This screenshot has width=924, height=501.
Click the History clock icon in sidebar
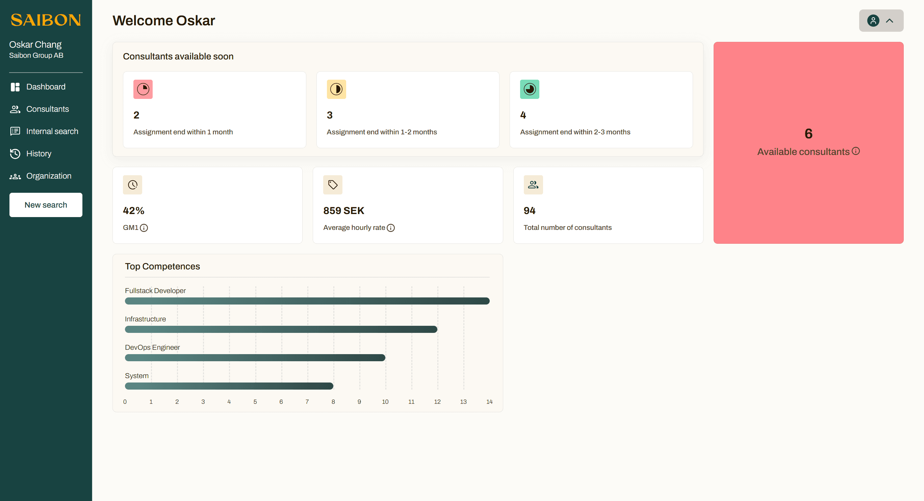click(15, 154)
